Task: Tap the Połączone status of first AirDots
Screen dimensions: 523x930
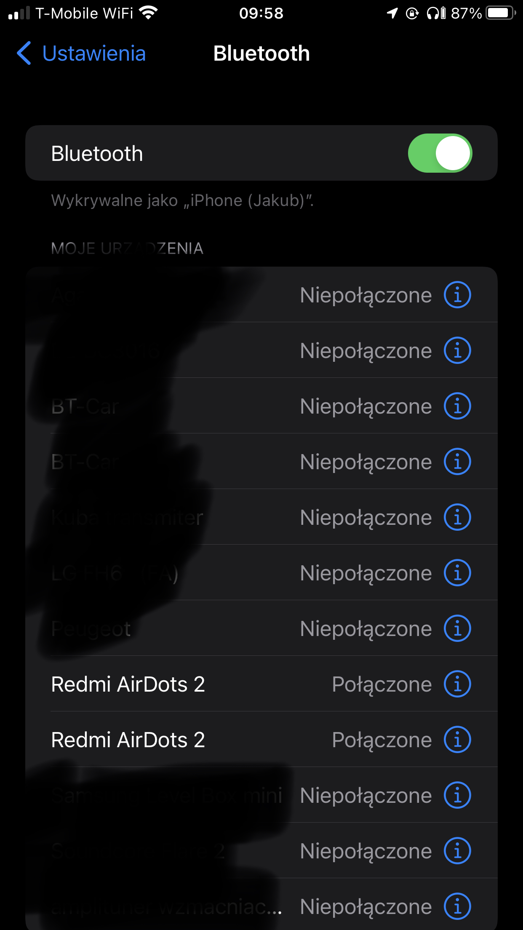Action: pos(382,685)
